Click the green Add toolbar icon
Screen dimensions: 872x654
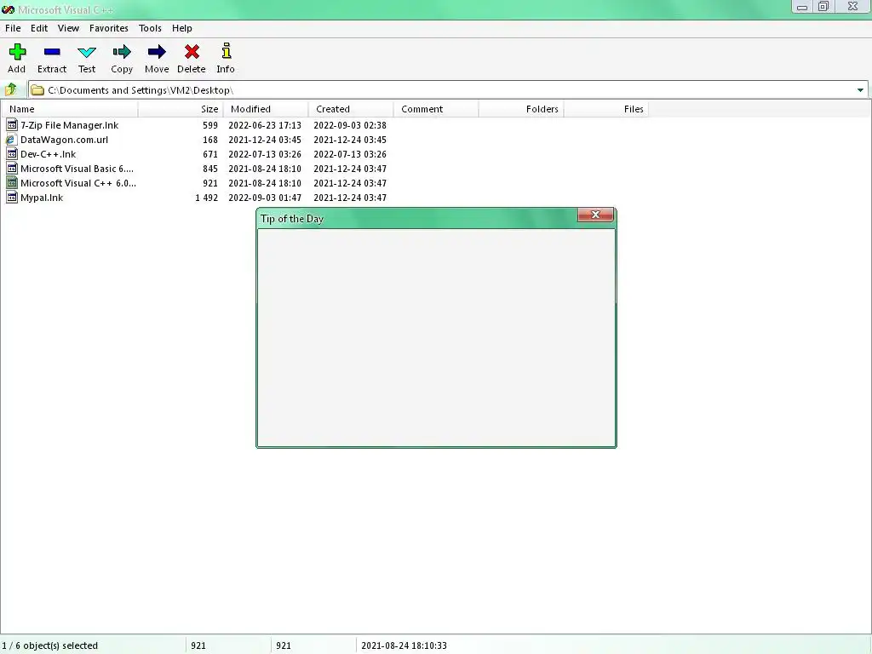point(17,52)
